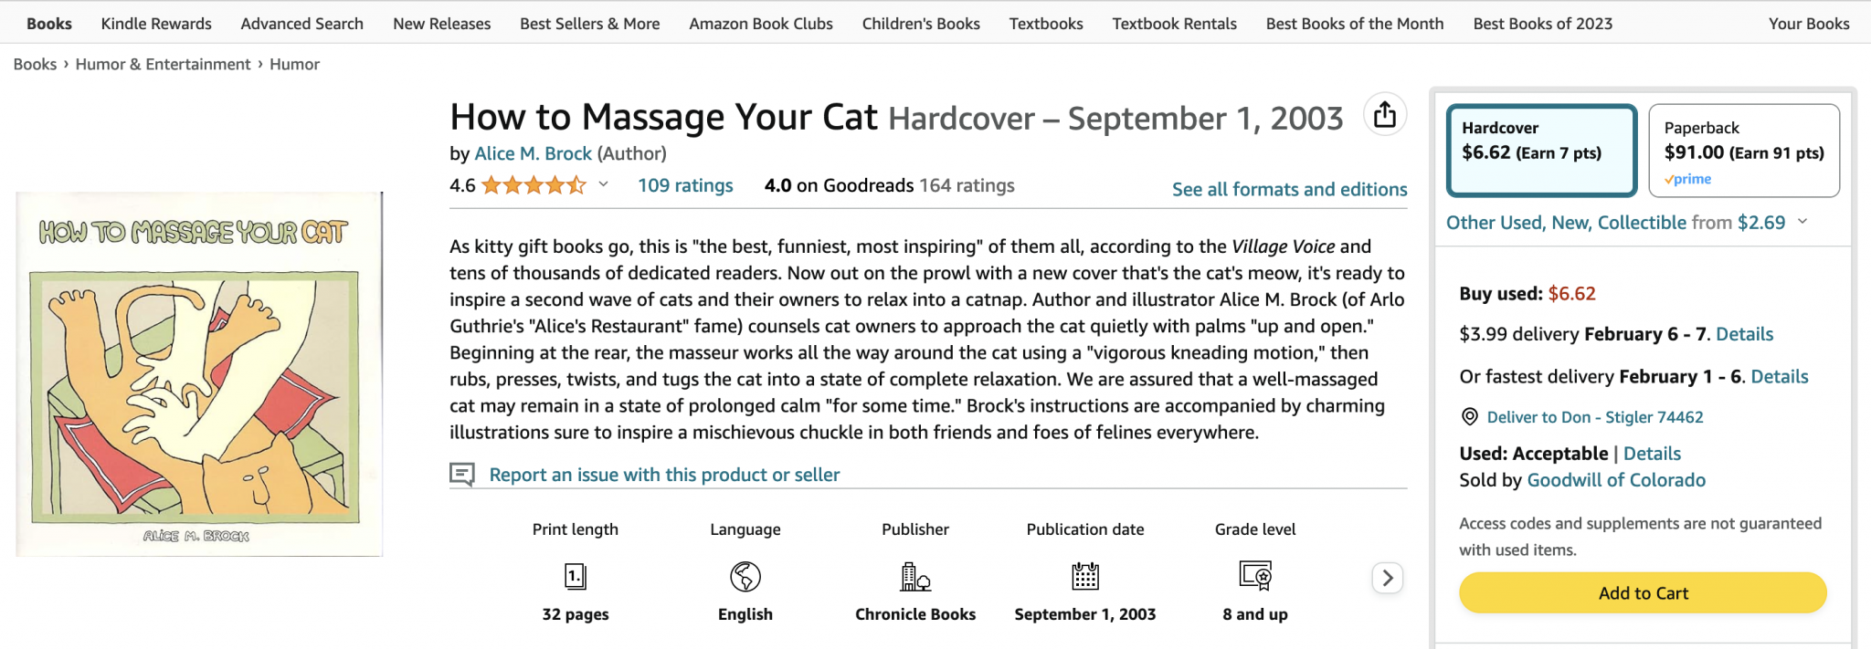
Task: Open the Kindle Rewards tab
Action: (156, 24)
